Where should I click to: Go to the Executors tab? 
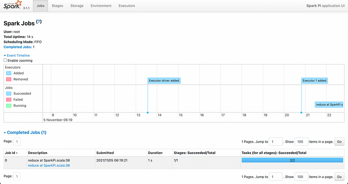point(127,6)
